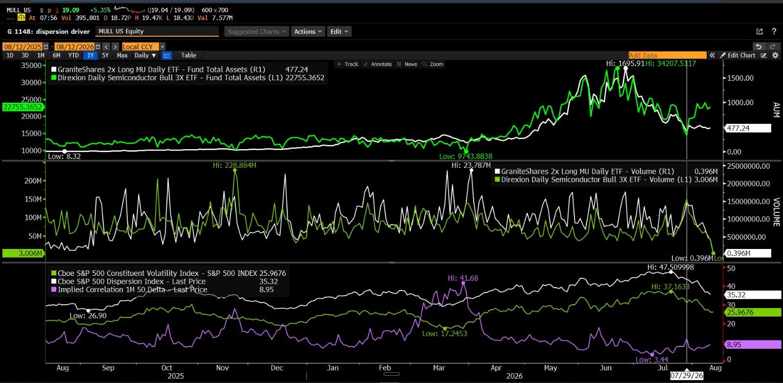This screenshot has width=783, height=383.
Task: Click the green 3.006M volume axis label
Action: [23, 253]
